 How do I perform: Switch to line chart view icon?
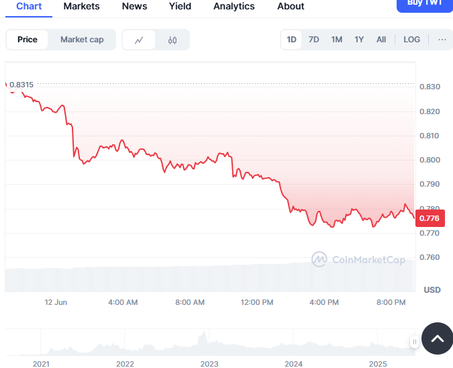pyautogui.click(x=139, y=40)
